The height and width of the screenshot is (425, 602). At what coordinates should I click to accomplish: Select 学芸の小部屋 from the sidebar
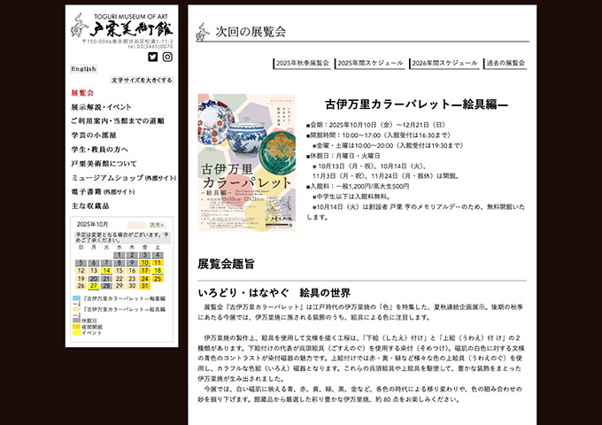click(94, 135)
